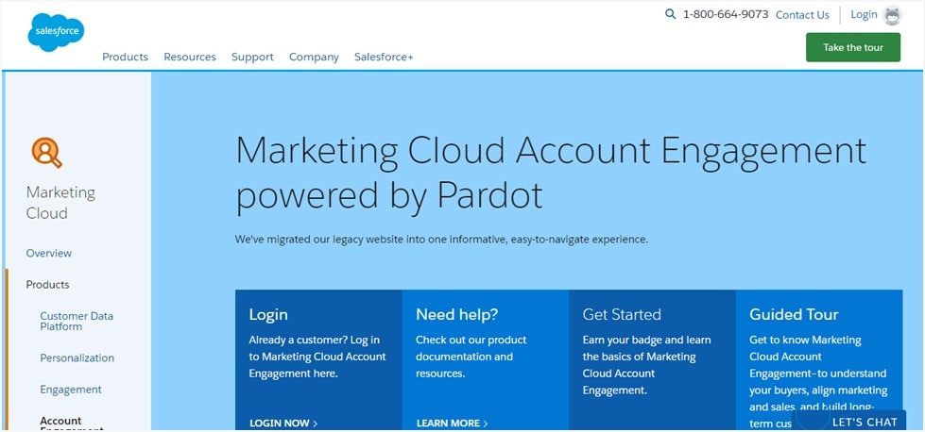
Task: Open the Resources menu
Action: coord(190,57)
